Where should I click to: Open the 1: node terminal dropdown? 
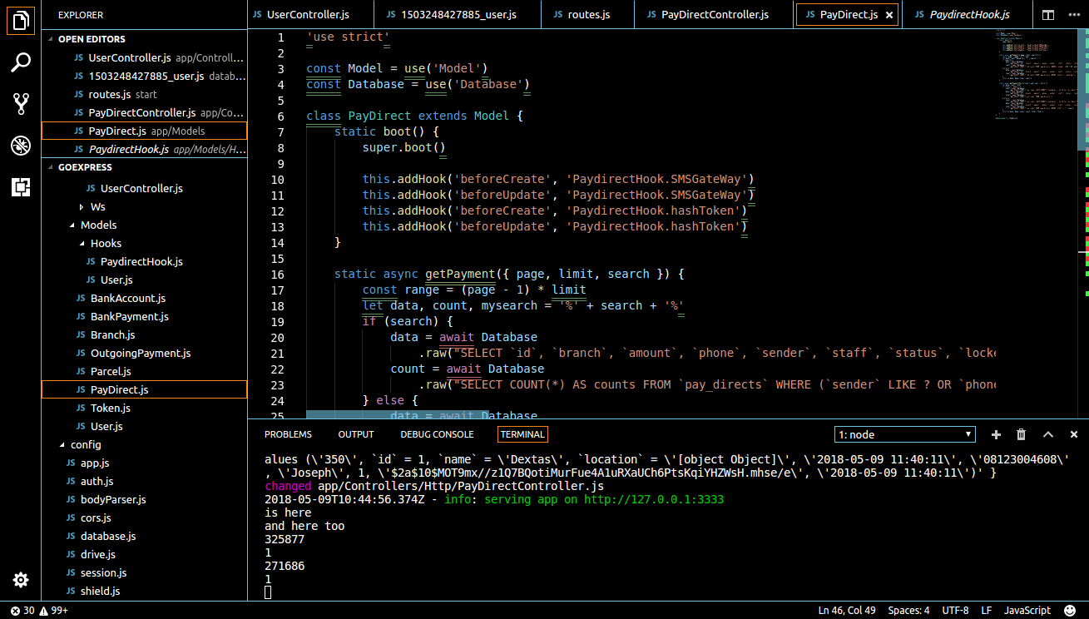[x=905, y=434]
